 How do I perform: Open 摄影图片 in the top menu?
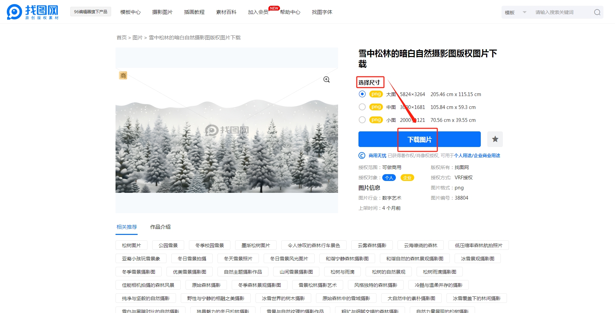162,12
